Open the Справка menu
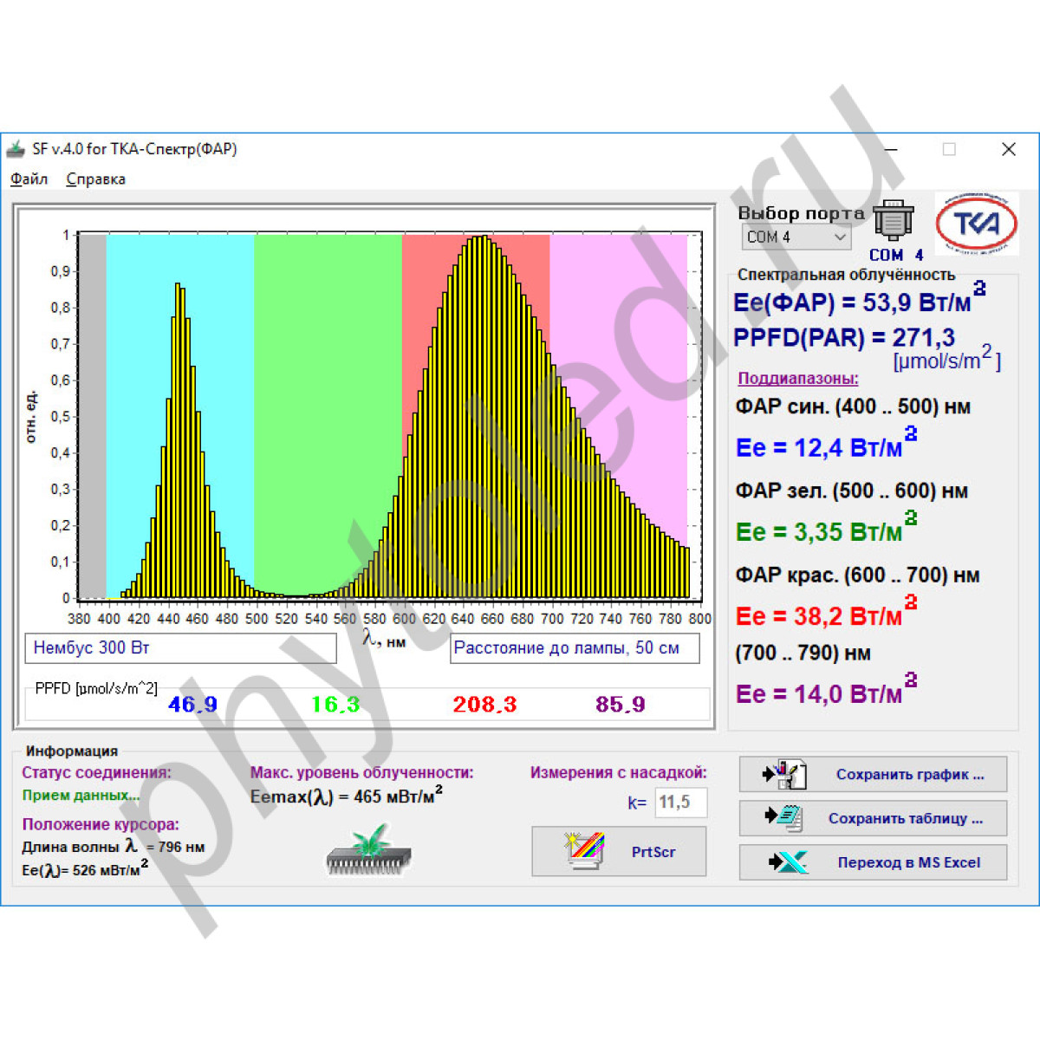 95,179
